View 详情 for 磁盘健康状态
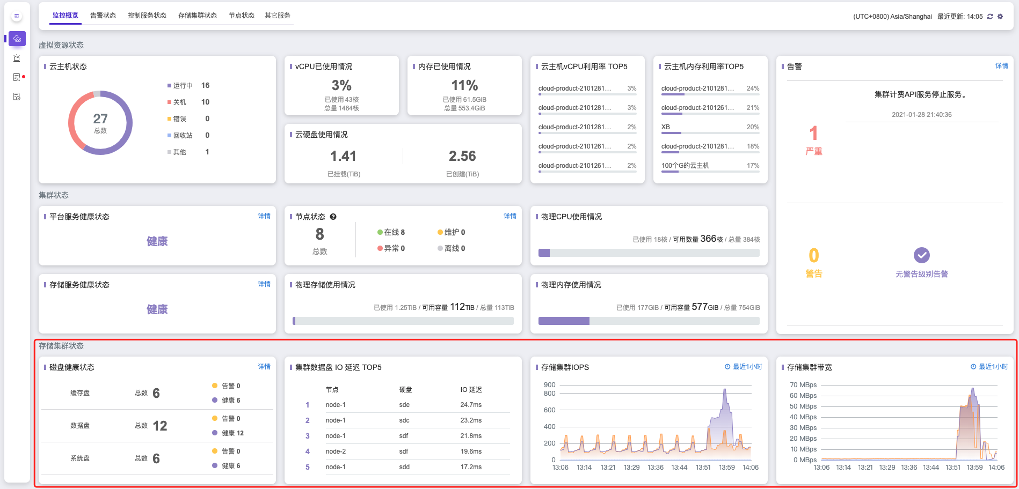Viewport: 1019px width, 489px height. coord(264,367)
